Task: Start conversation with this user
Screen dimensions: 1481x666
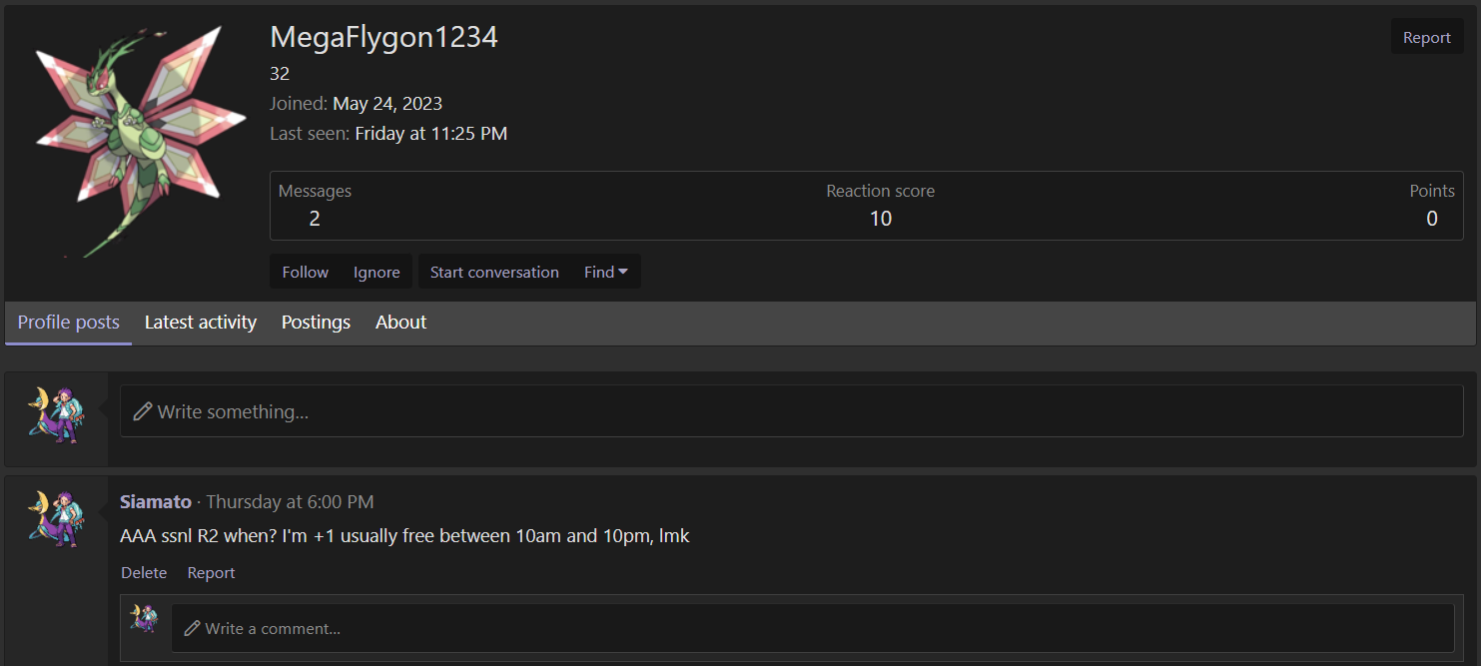Action: click(494, 272)
